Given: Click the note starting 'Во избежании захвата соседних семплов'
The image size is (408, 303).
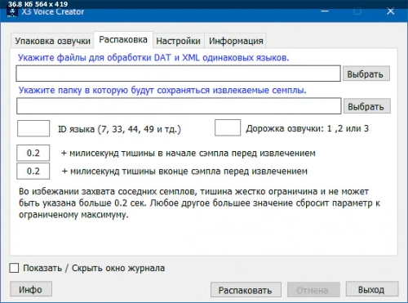Looking at the screenshot, I should pyautogui.click(x=199, y=203).
